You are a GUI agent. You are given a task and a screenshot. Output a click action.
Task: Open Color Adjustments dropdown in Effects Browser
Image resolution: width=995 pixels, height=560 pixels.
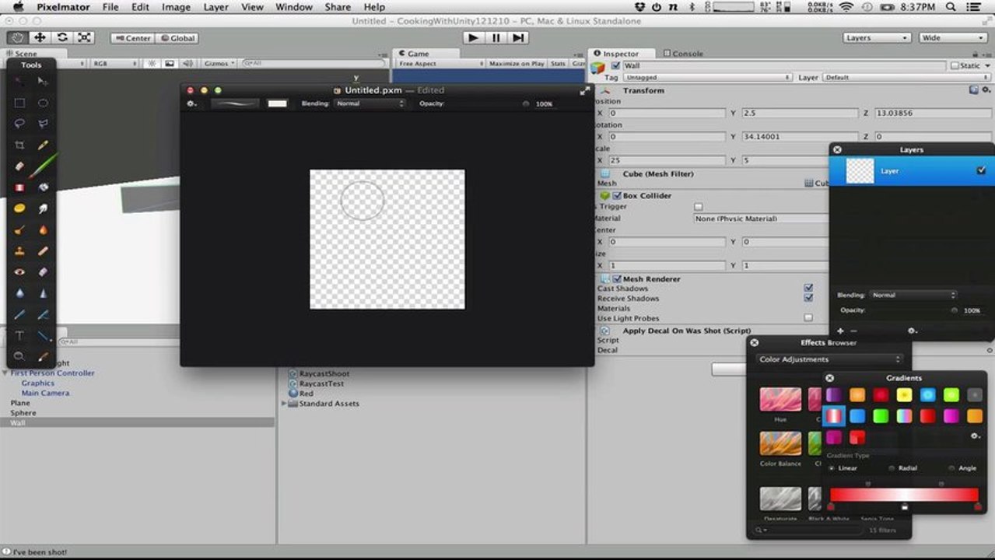(829, 359)
